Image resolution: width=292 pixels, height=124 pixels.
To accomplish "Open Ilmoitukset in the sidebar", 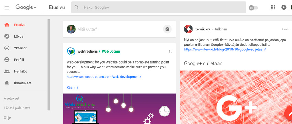I will tap(23, 83).
